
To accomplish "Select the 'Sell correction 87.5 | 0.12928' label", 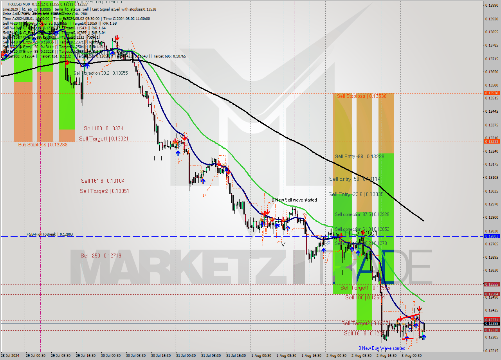I will click(362, 214).
